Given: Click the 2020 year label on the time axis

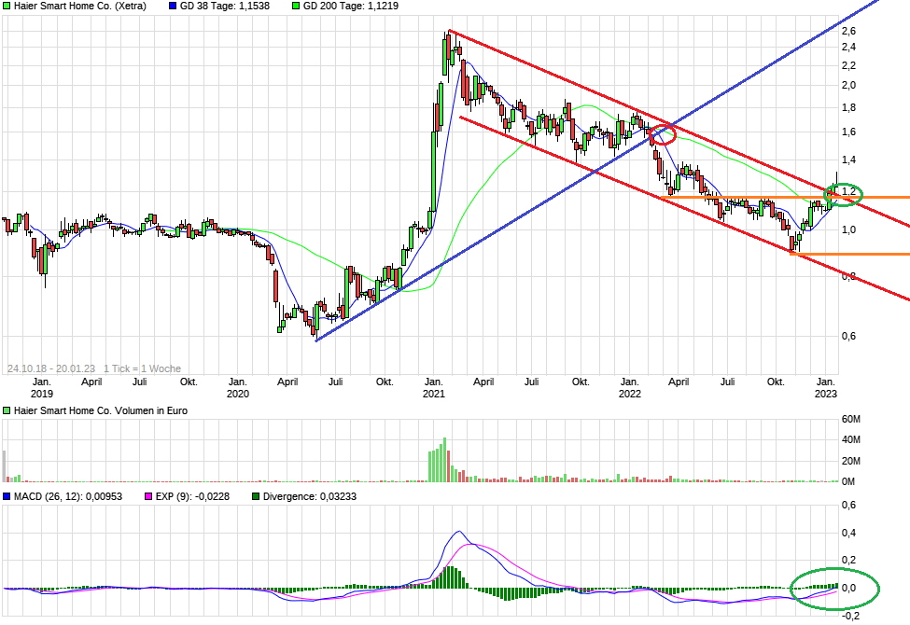Looking at the screenshot, I should [x=237, y=394].
